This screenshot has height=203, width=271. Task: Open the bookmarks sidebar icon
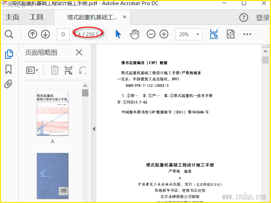8,69
